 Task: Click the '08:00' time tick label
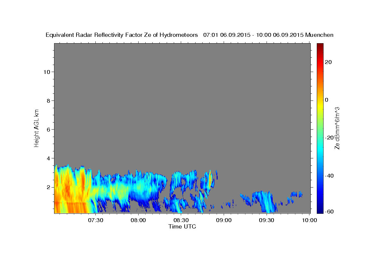click(x=138, y=220)
